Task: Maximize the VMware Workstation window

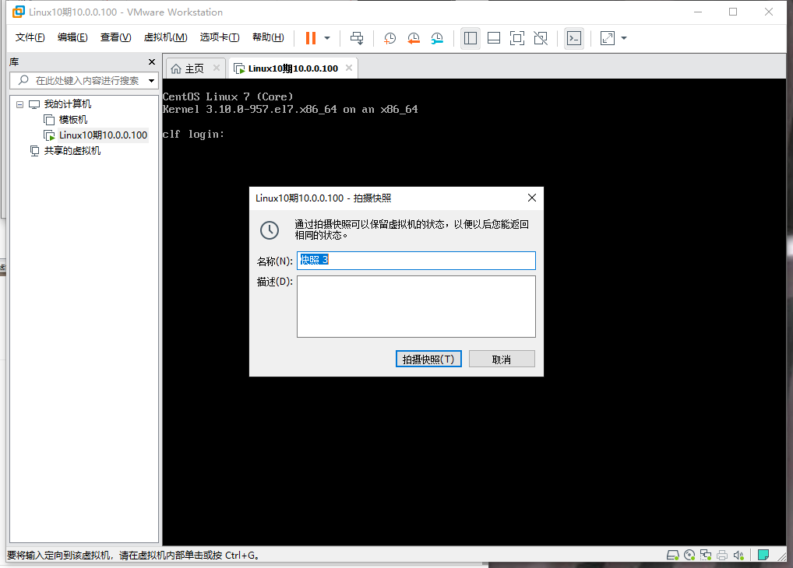Action: click(x=733, y=12)
